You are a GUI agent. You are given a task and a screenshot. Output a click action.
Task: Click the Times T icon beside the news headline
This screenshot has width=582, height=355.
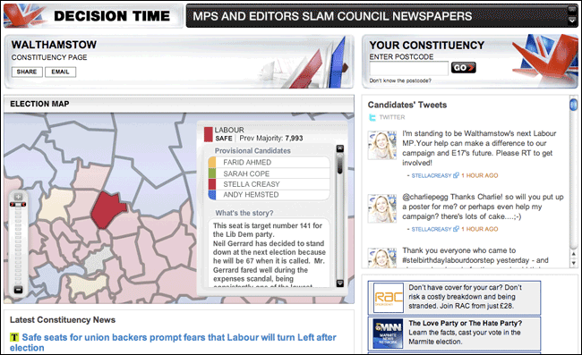(14, 337)
